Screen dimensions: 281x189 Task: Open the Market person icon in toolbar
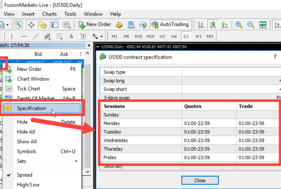(x=131, y=25)
